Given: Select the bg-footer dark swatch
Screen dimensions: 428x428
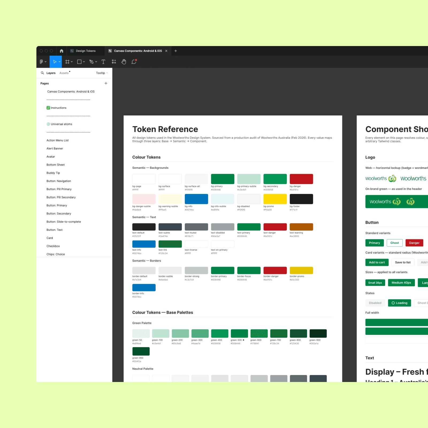Looking at the screenshot, I should tap(301, 199).
